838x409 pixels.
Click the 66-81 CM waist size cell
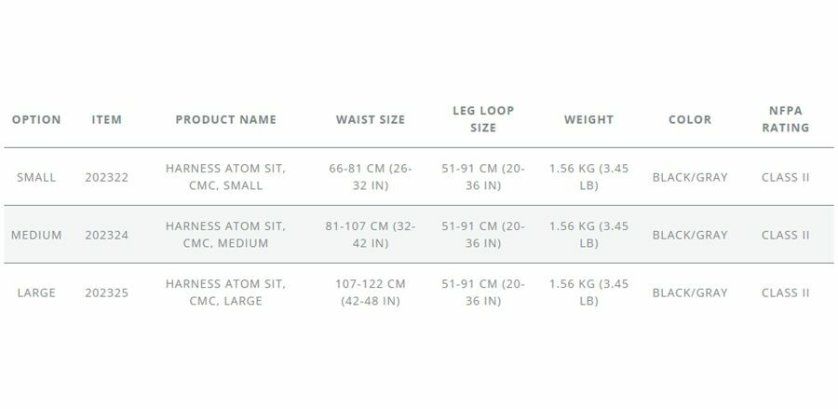[371, 177]
